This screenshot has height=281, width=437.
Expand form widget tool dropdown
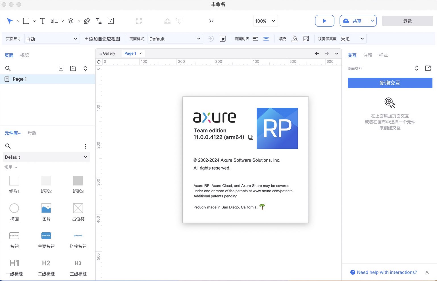coord(63,21)
